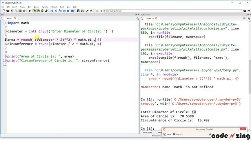Click line 10 print Circumference statement
This screenshot has height=141, width=251.
(x=58, y=61)
